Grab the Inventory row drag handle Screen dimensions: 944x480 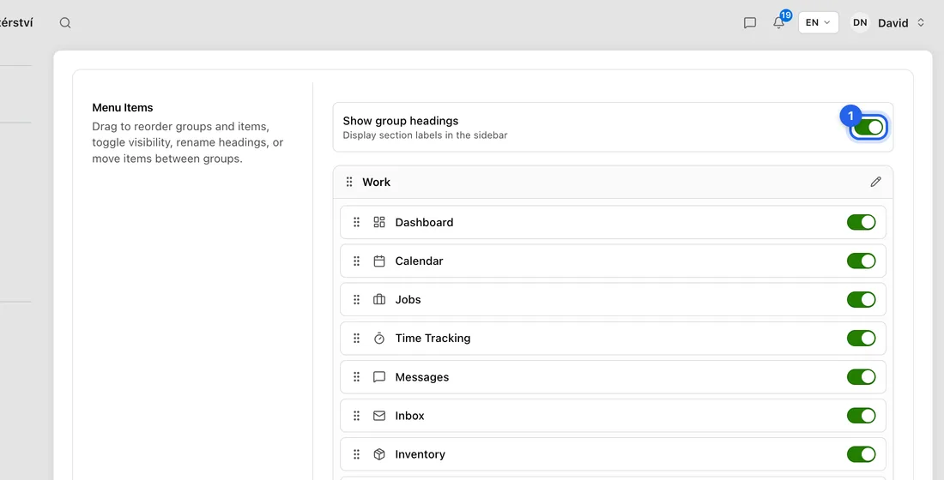pos(356,454)
